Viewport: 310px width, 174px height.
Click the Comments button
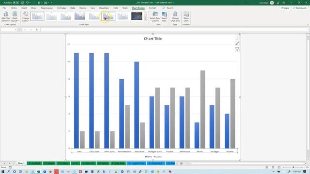coord(300,8)
